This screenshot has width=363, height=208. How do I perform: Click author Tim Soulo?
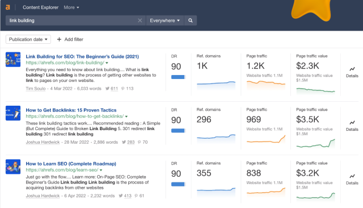click(35, 89)
